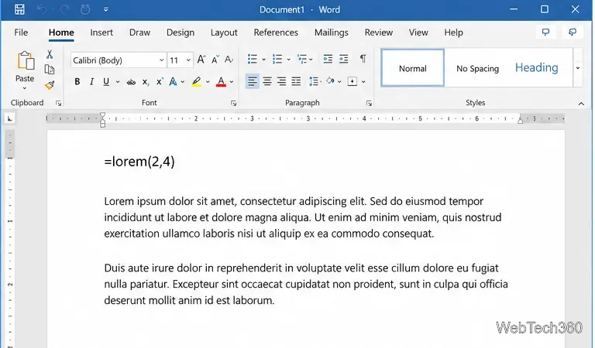Apply the yellow text highlight color
The width and height of the screenshot is (595, 348).
(x=196, y=81)
